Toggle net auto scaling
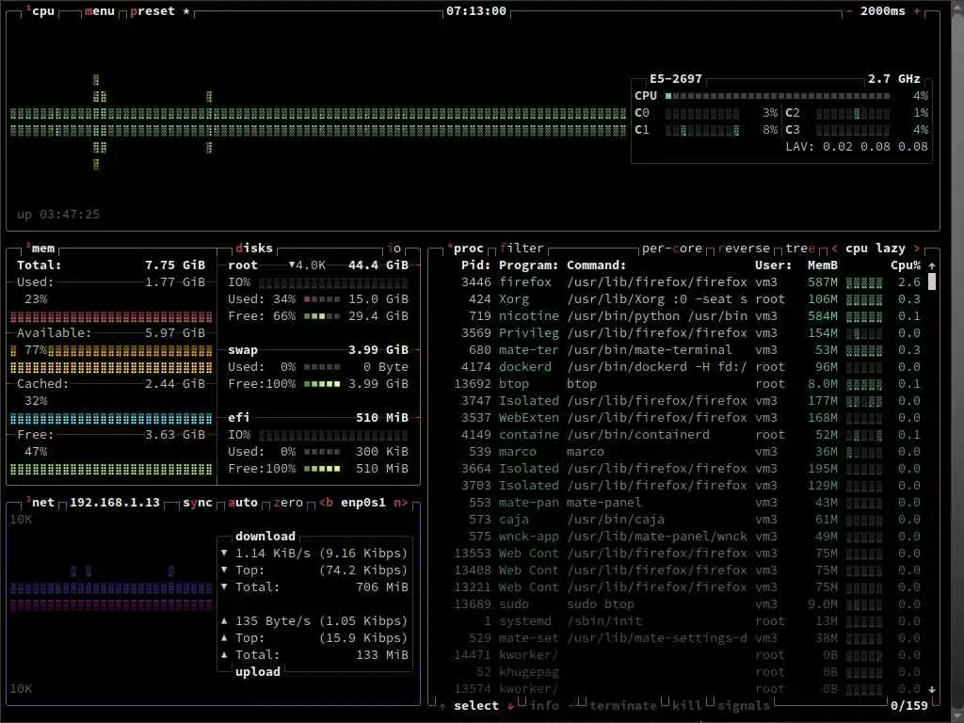The image size is (964, 723). pos(243,503)
